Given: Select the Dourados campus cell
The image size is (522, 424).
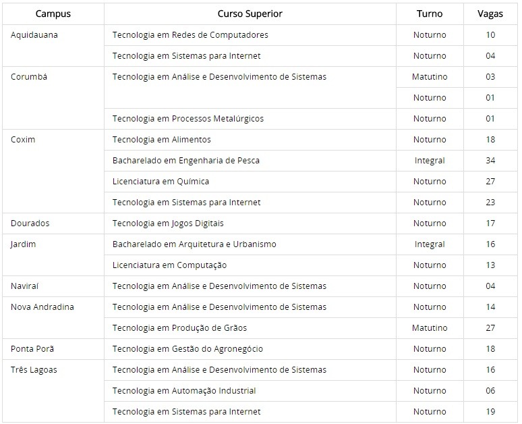Looking at the screenshot, I should pyautogui.click(x=30, y=223).
